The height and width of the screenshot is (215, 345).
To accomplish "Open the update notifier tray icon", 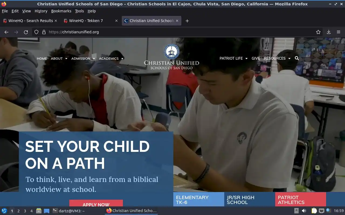I will [328, 210].
